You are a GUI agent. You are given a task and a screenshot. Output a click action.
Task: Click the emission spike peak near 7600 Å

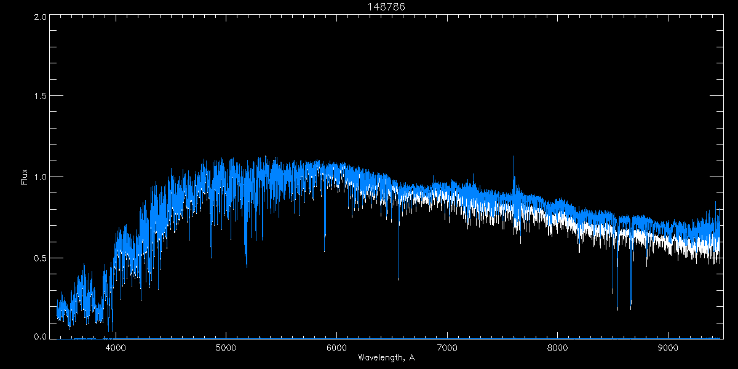514,157
